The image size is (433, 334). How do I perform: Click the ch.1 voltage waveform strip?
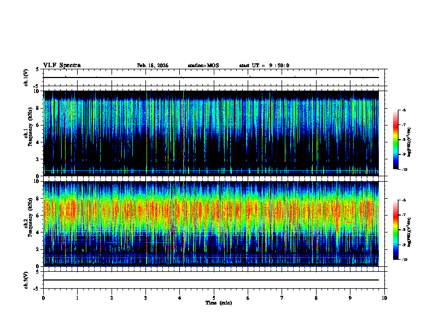(214, 77)
